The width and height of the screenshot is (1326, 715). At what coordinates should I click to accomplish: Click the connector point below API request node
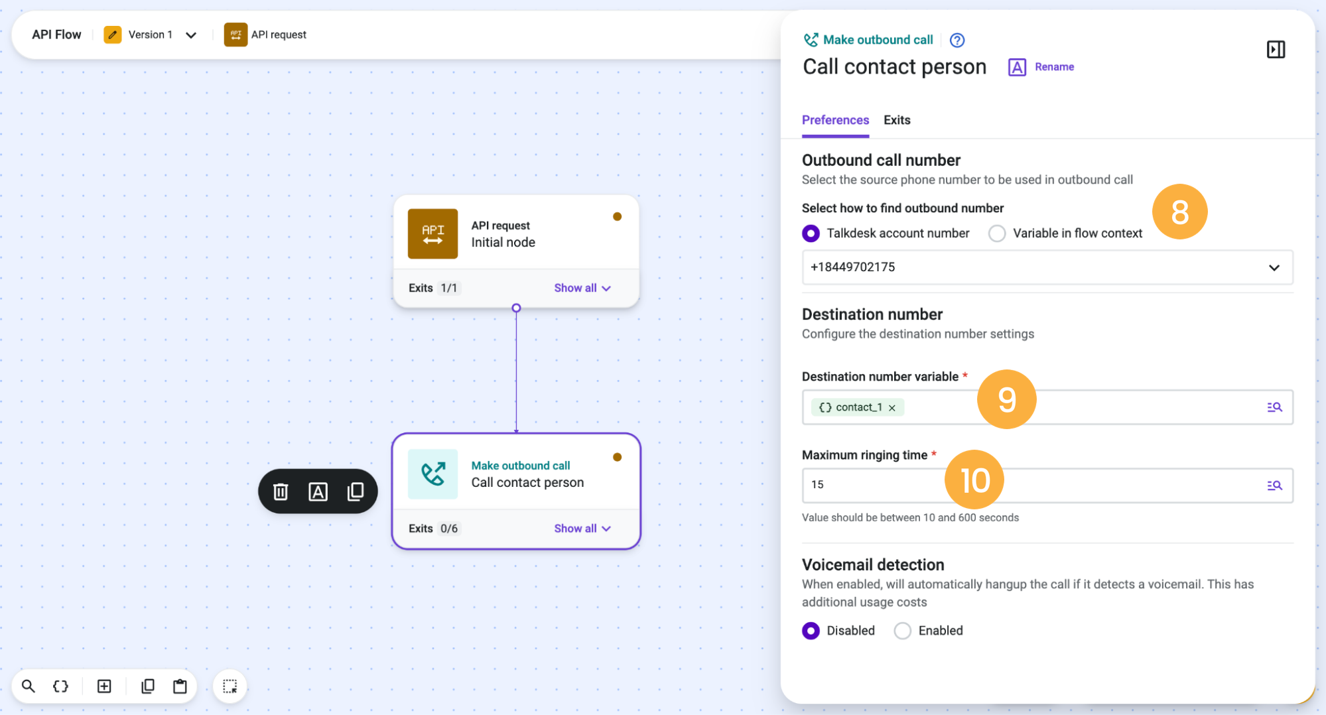click(x=516, y=308)
